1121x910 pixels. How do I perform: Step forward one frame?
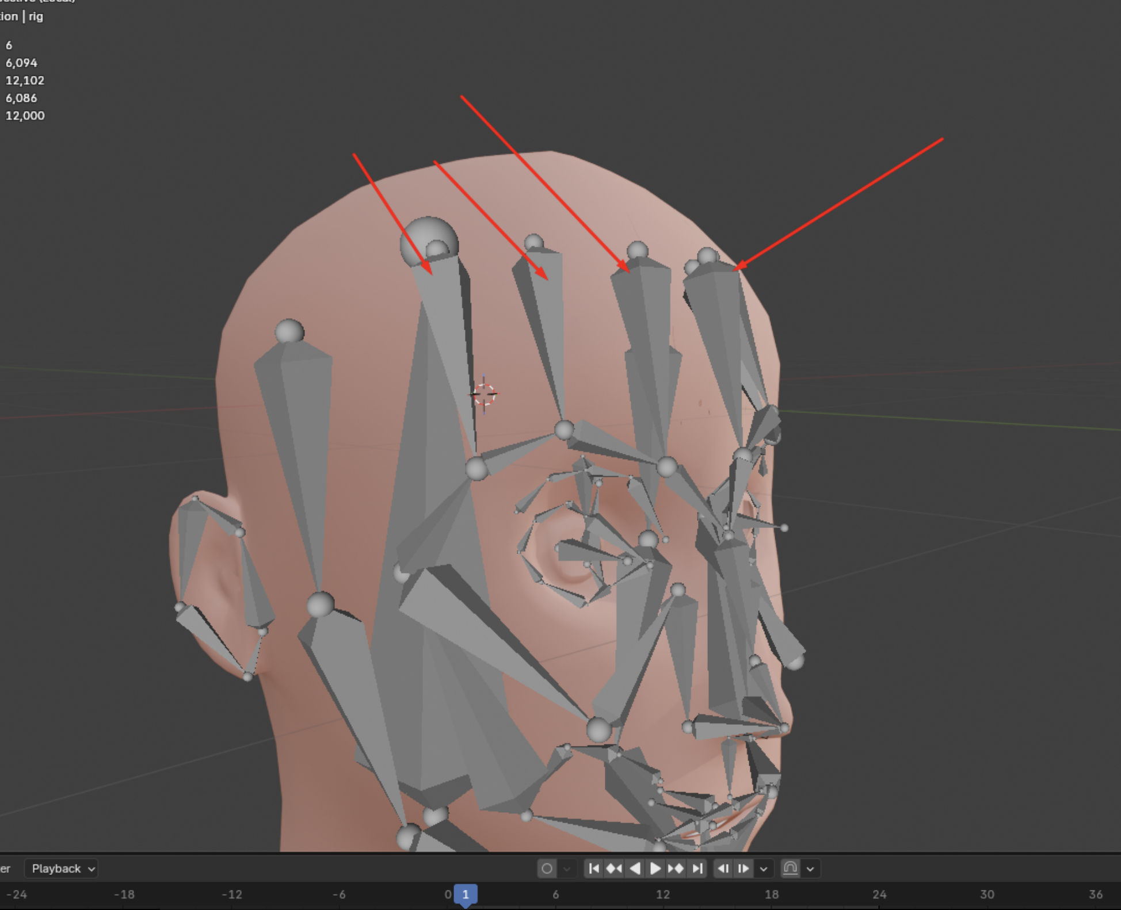tap(743, 868)
